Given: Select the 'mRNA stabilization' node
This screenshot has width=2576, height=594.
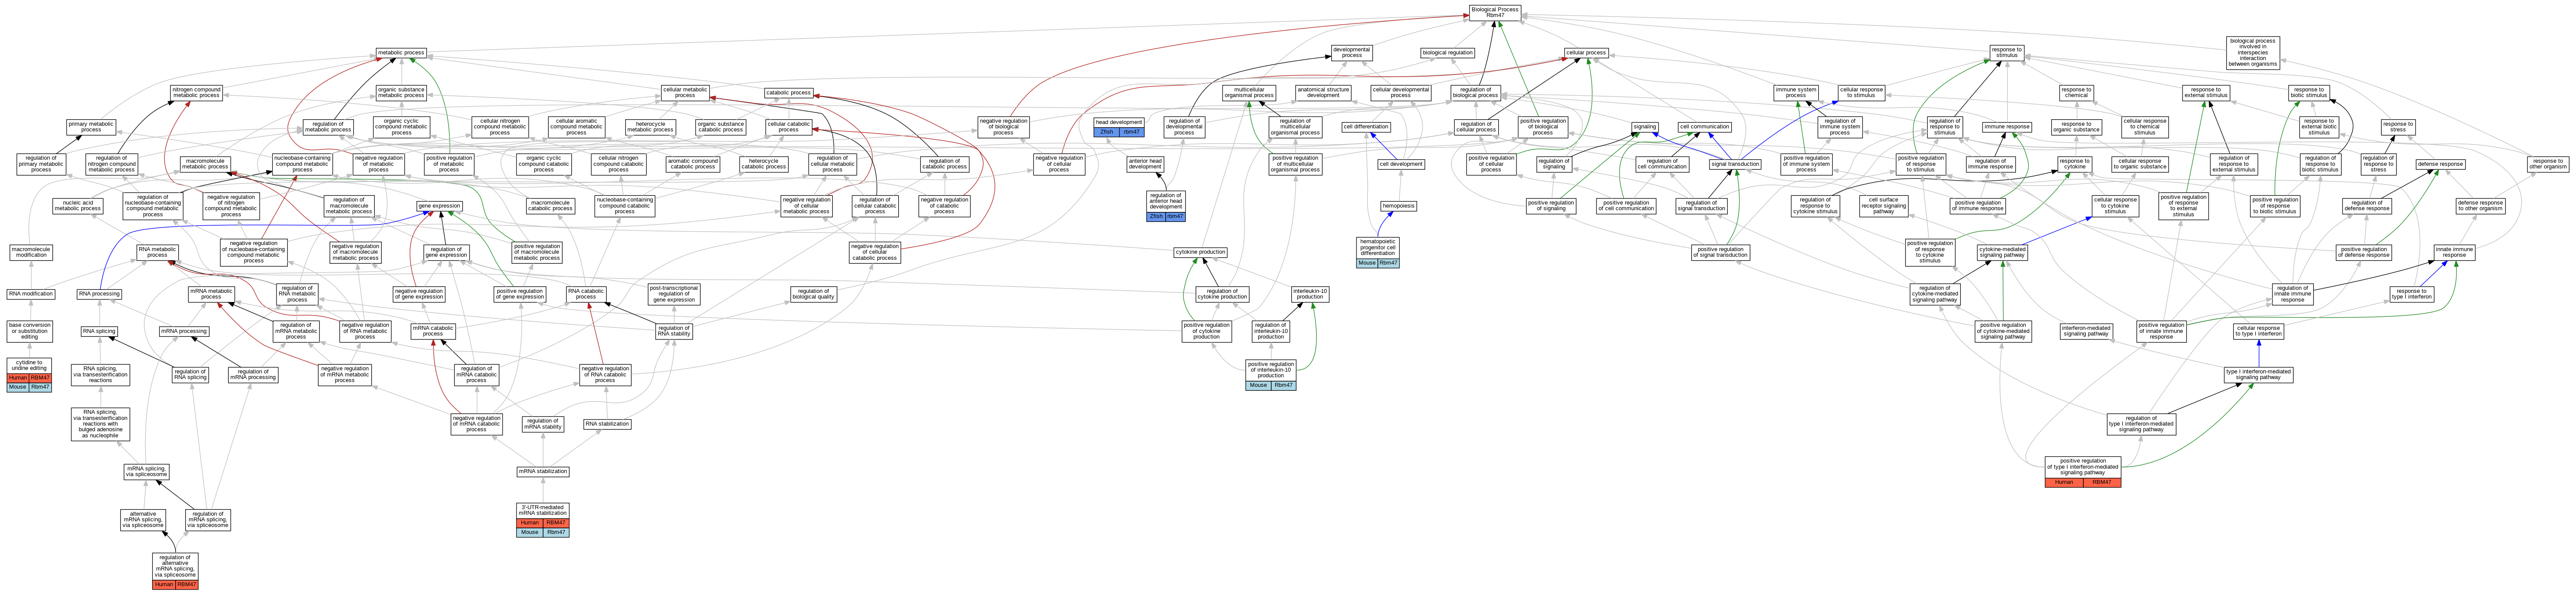Looking at the screenshot, I should pyautogui.click(x=543, y=471).
